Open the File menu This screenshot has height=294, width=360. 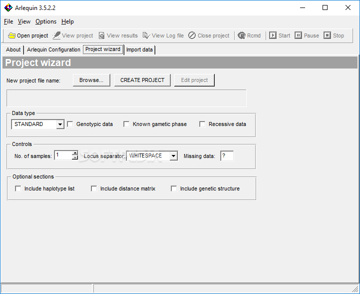coord(8,21)
